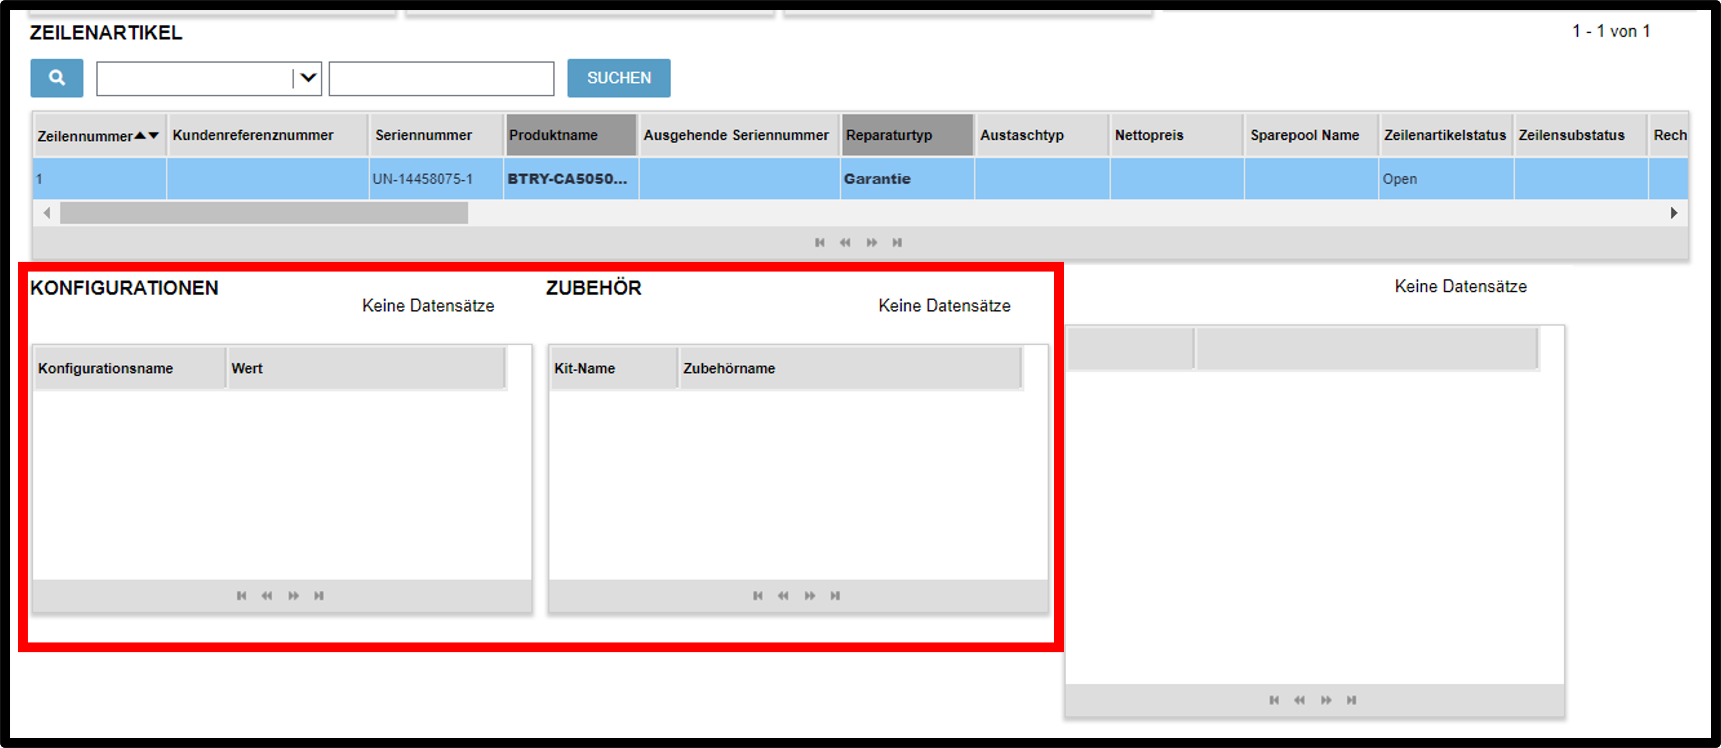Viewport: 1721px width, 748px height.
Task: Go to first page in rightmost unnamed panel pager
Action: click(x=1274, y=700)
